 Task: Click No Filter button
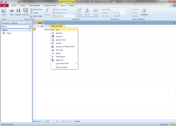pos(68,121)
